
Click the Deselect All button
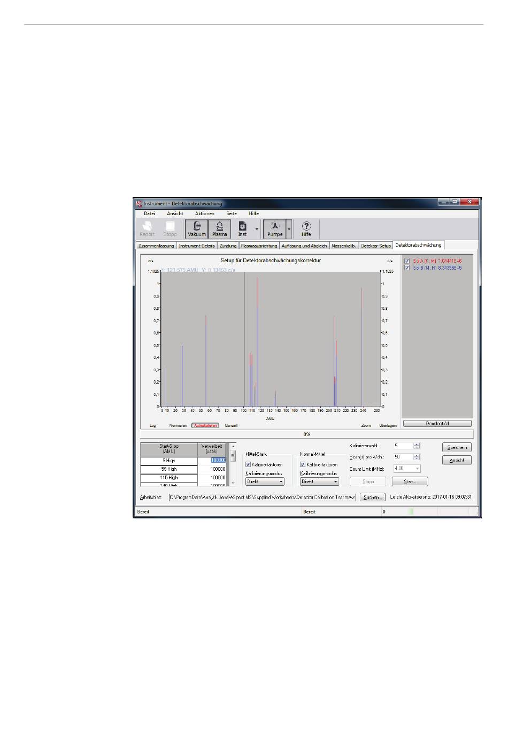(x=437, y=424)
